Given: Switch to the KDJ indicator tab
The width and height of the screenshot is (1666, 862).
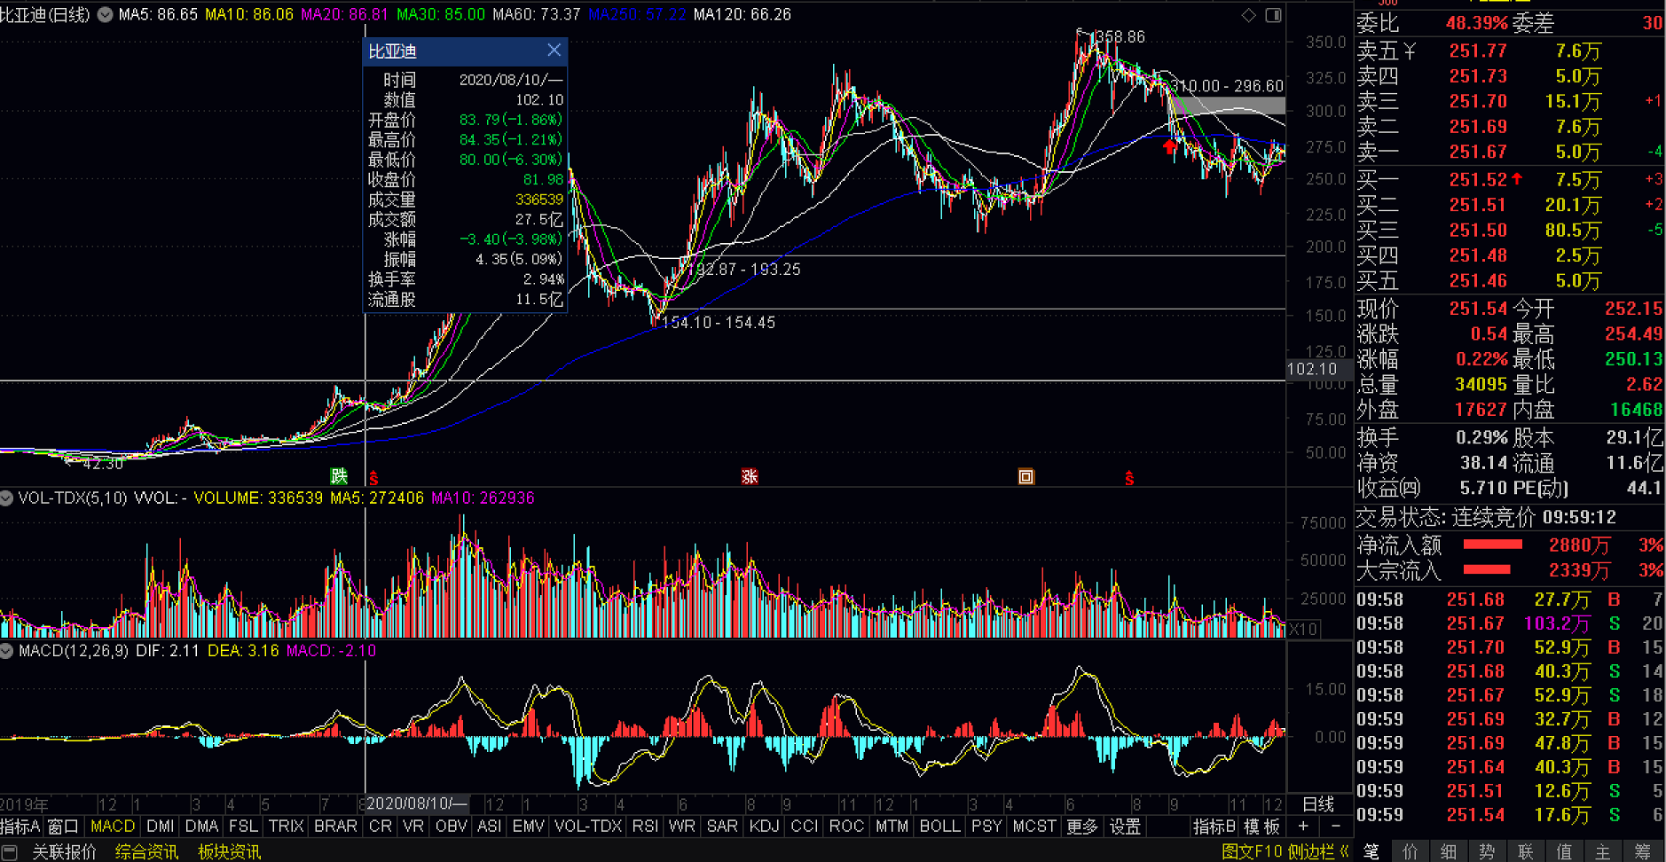Looking at the screenshot, I should coord(764,827).
